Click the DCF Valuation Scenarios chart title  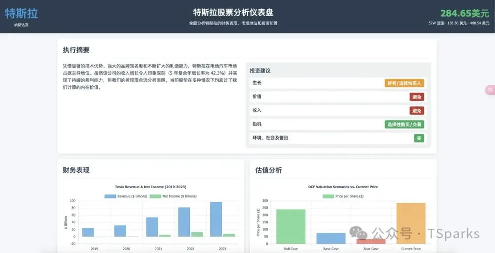343,187
